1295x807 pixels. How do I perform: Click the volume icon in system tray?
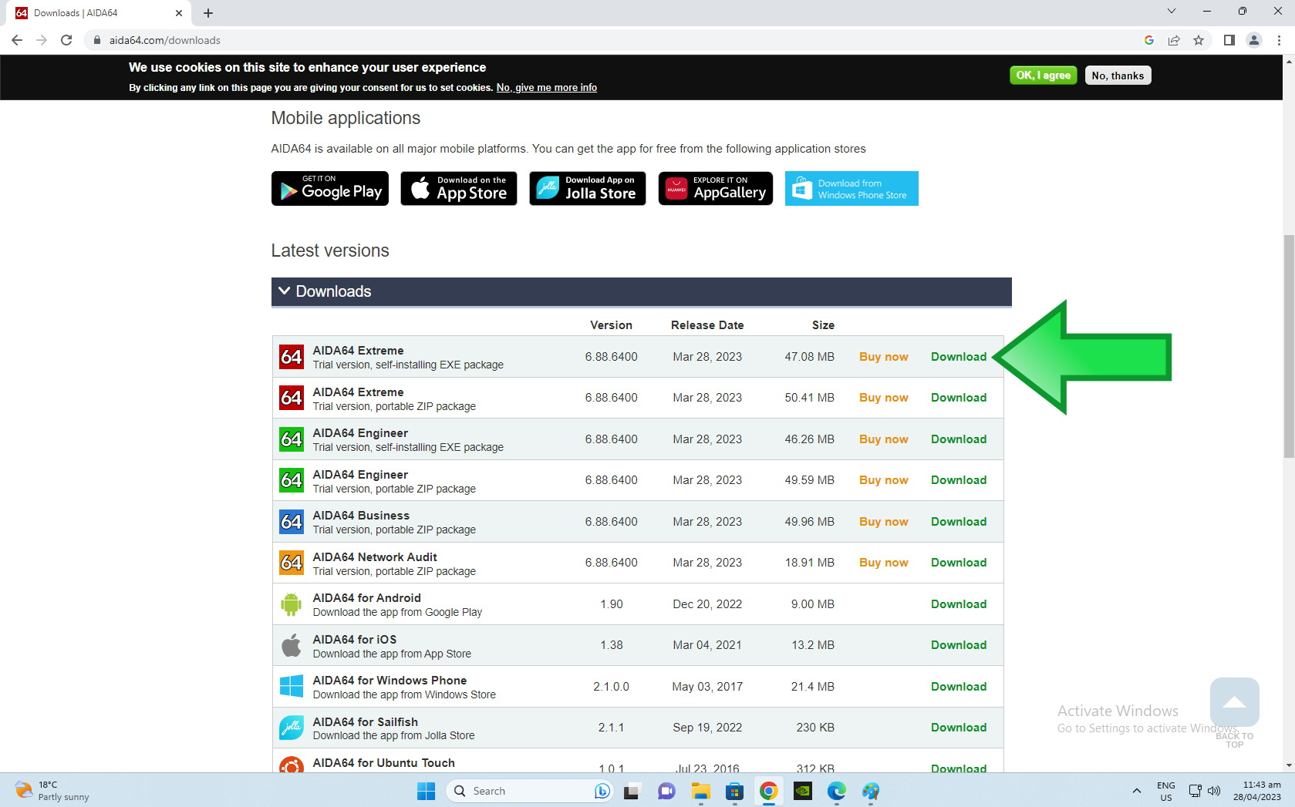click(1214, 791)
